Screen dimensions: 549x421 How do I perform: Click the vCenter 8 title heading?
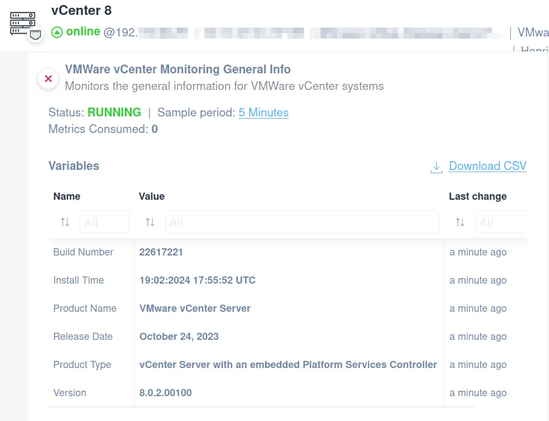coord(81,10)
